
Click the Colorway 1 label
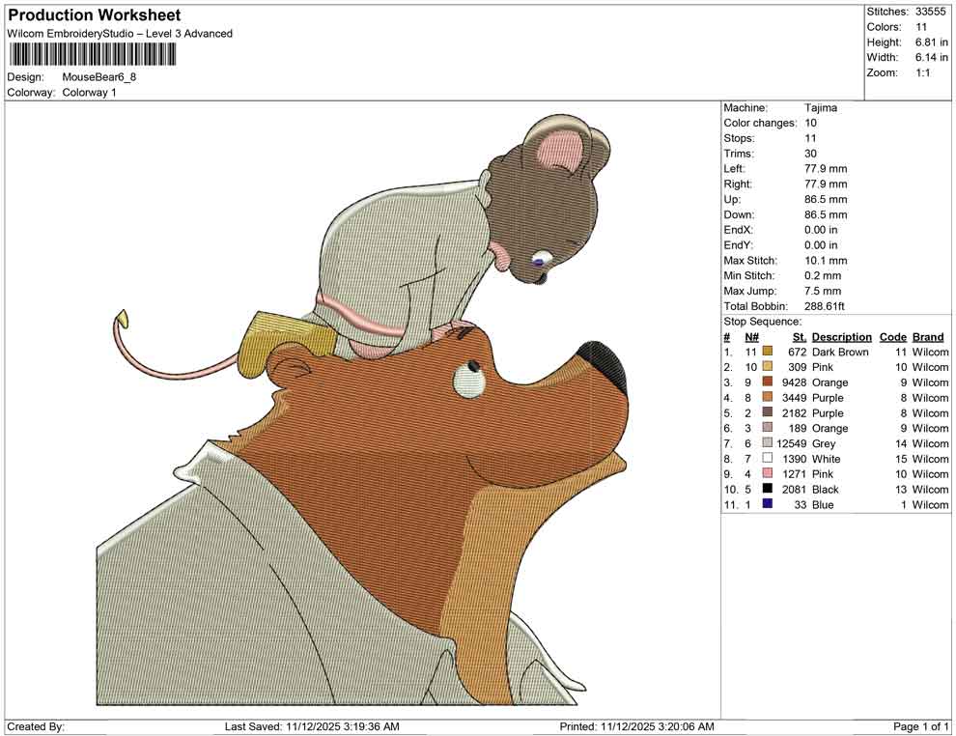pyautogui.click(x=90, y=93)
